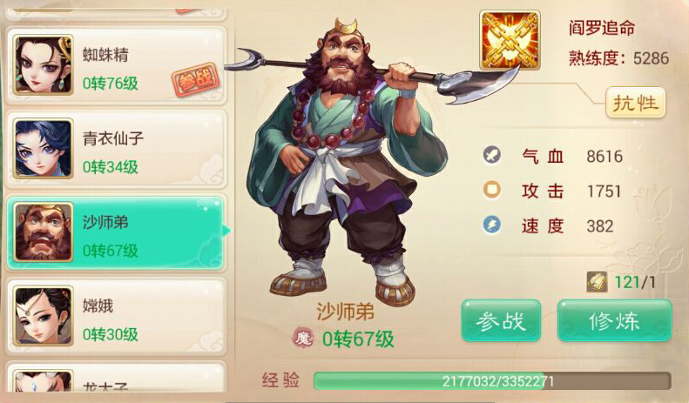This screenshot has width=689, height=403.
Task: Tap the 经验 experience progress bar
Action: coord(493,381)
